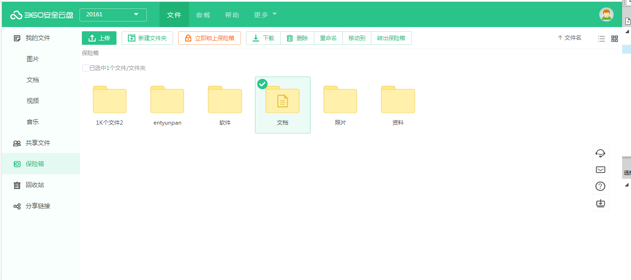Click the 已选中1个文件/文件夹 text
The image size is (631, 280).
click(x=117, y=68)
